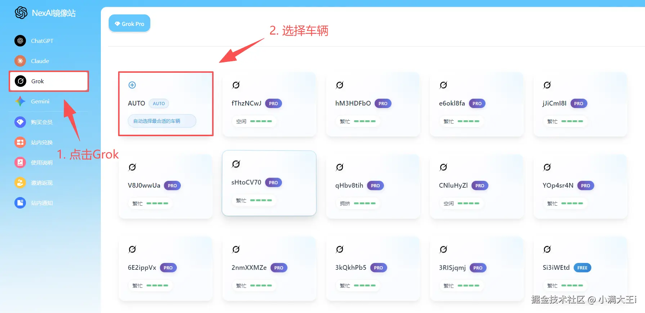Click Grok icon on e6okl8fa card
Screen dimensions: 645x313
pos(443,85)
